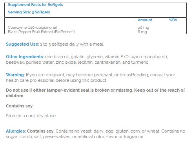The image size is (193, 144).
Task: Click the Supplement Facts for Softgels heading
Action: tap(35, 5)
